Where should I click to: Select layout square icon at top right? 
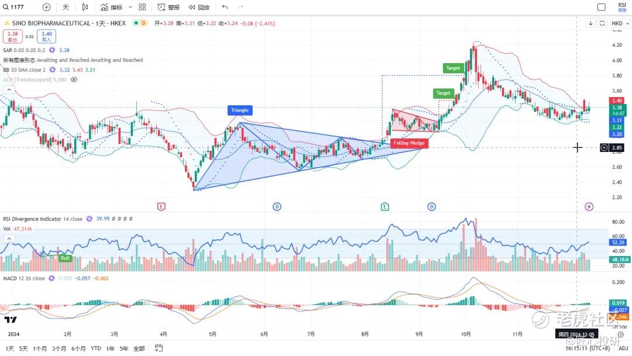pyautogui.click(x=602, y=7)
